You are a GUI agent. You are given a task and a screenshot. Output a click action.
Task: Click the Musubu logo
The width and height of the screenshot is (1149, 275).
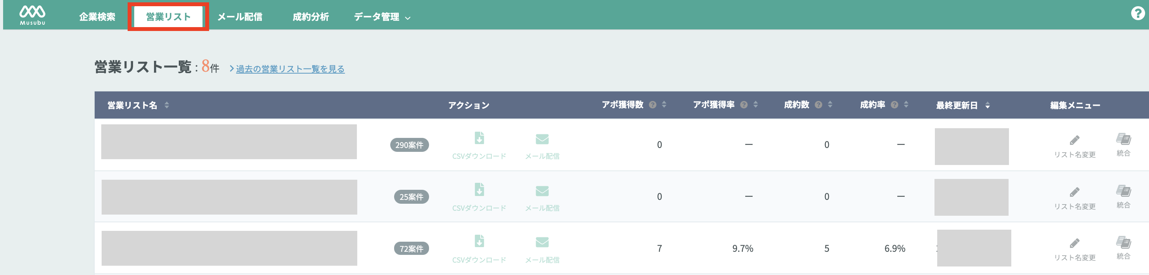32,15
